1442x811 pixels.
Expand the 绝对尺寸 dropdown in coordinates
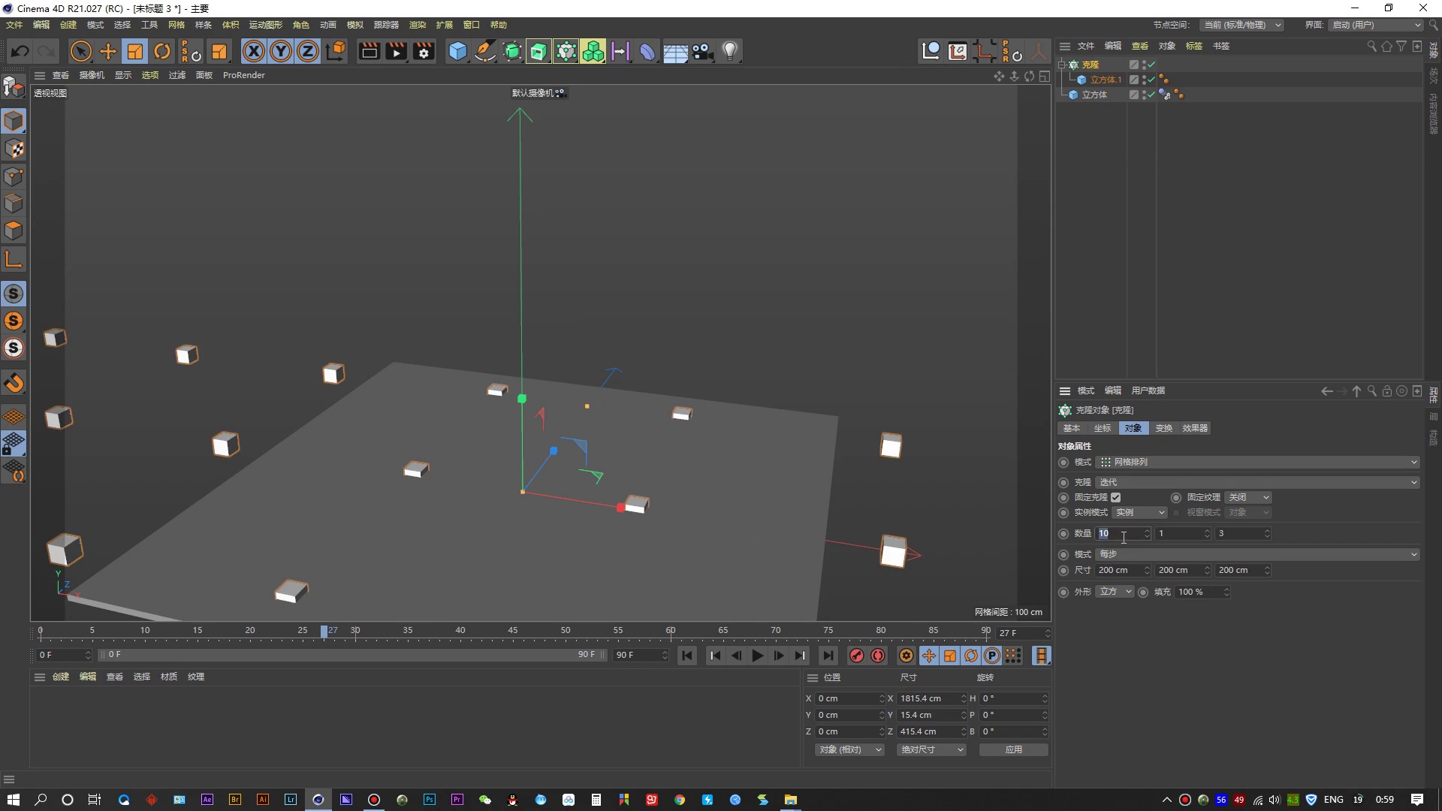coord(931,749)
